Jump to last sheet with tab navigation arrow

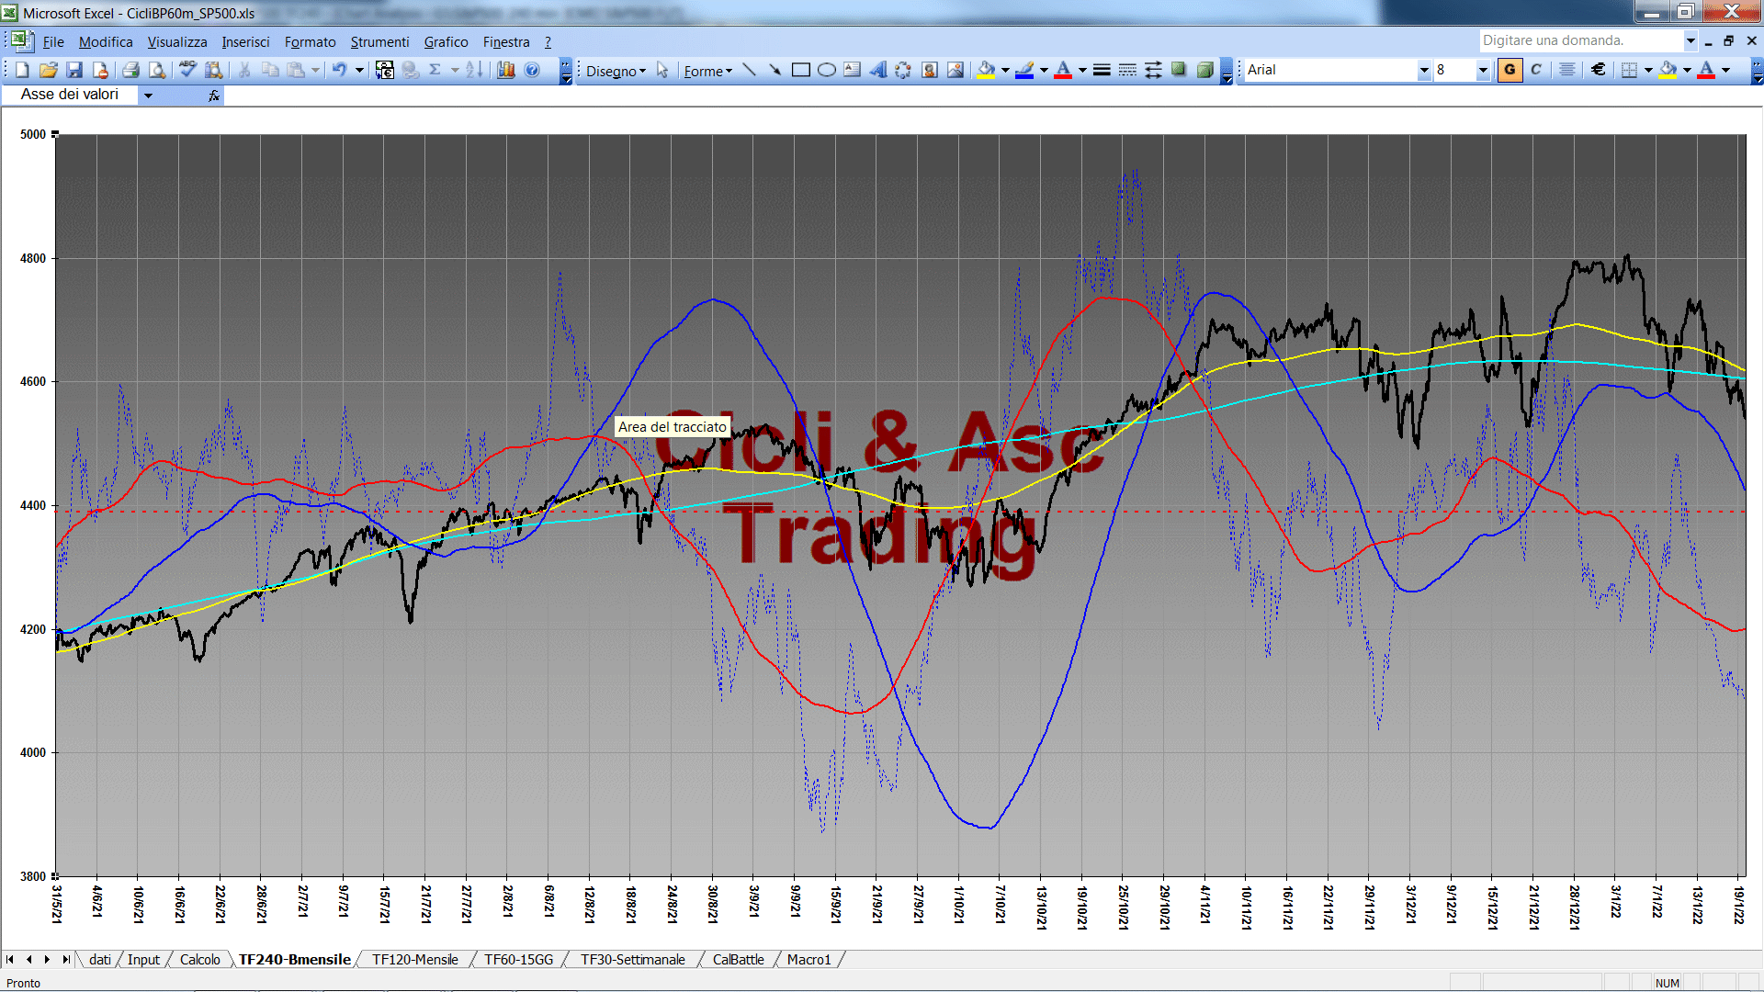[65, 960]
